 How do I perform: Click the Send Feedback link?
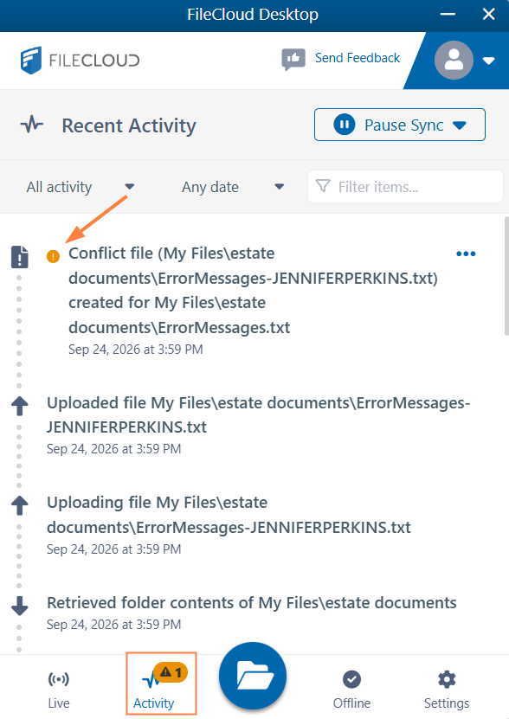(358, 58)
